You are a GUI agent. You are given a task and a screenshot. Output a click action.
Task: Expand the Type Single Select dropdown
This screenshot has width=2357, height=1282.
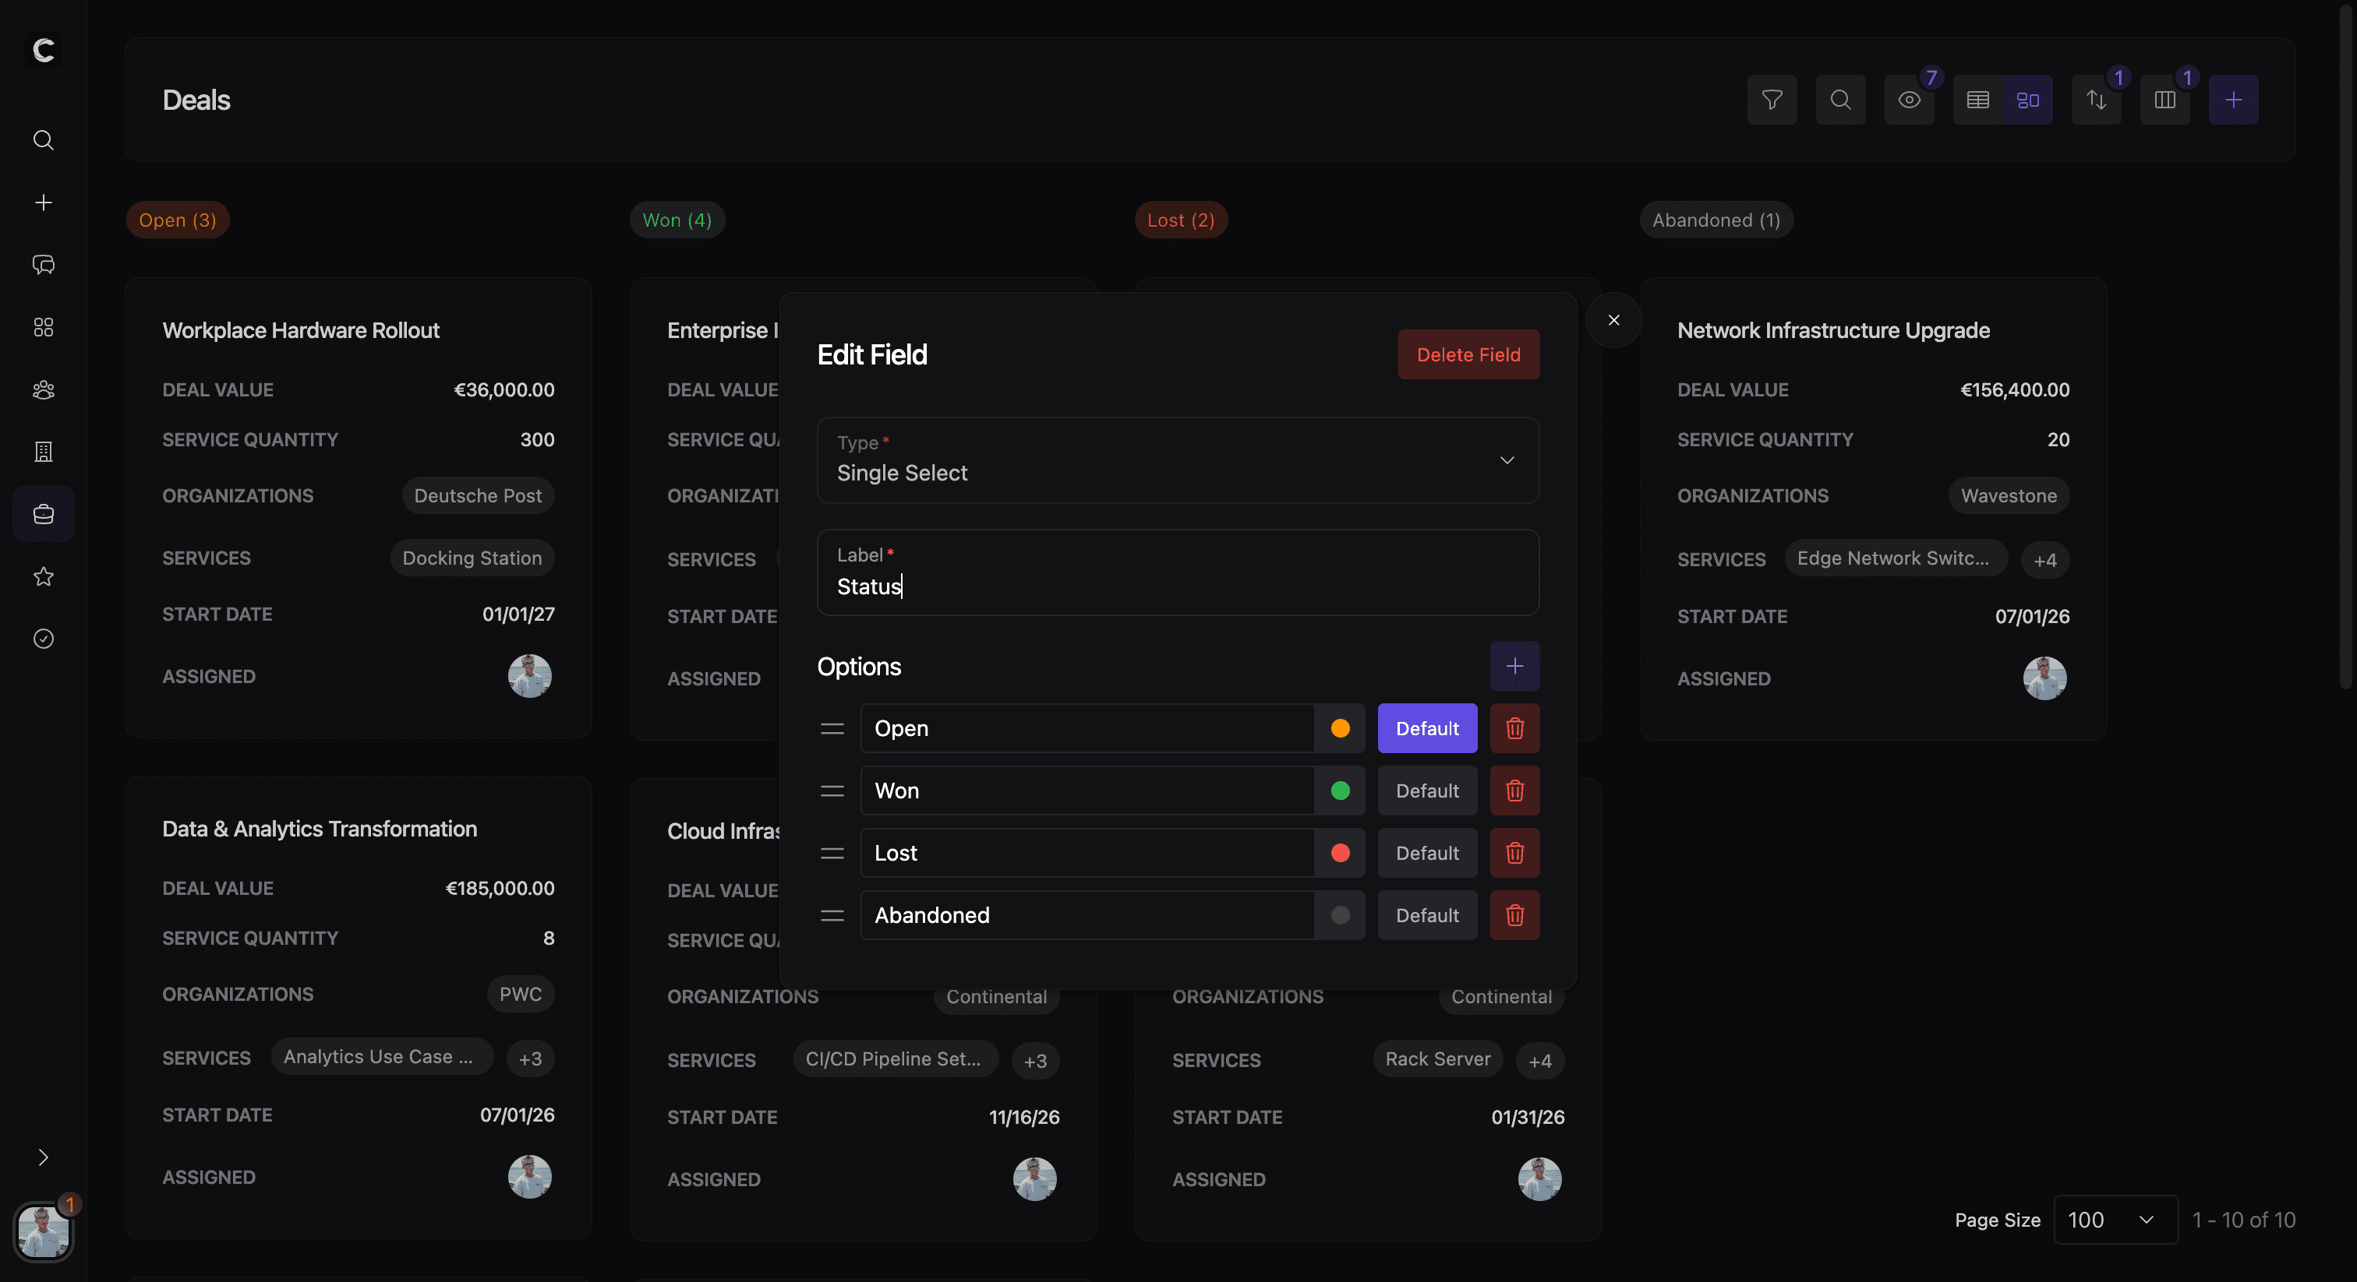[x=1177, y=460]
